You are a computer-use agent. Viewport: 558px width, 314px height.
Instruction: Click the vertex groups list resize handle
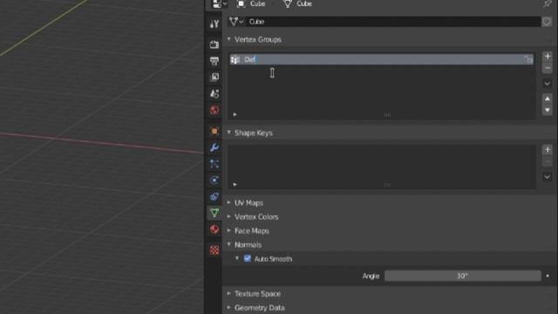tap(387, 114)
